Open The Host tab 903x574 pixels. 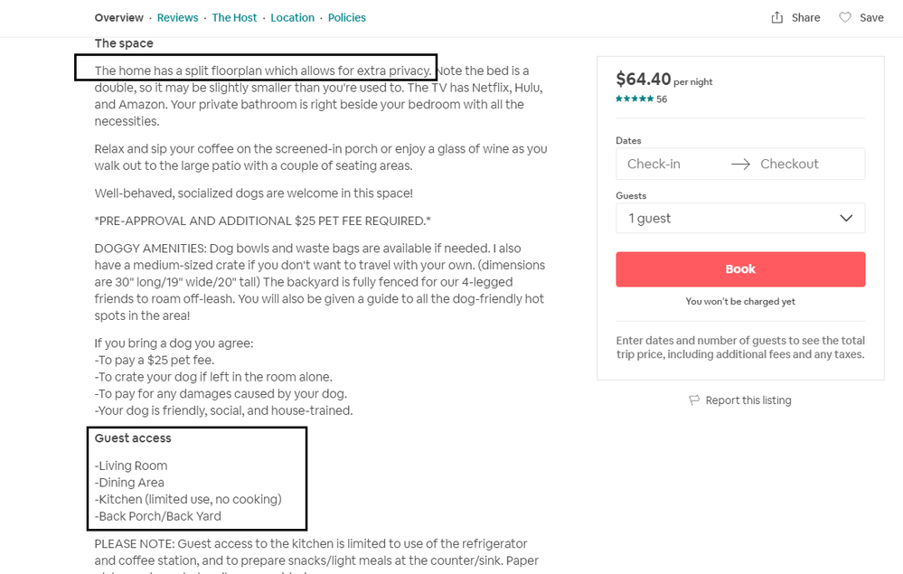[x=234, y=17]
